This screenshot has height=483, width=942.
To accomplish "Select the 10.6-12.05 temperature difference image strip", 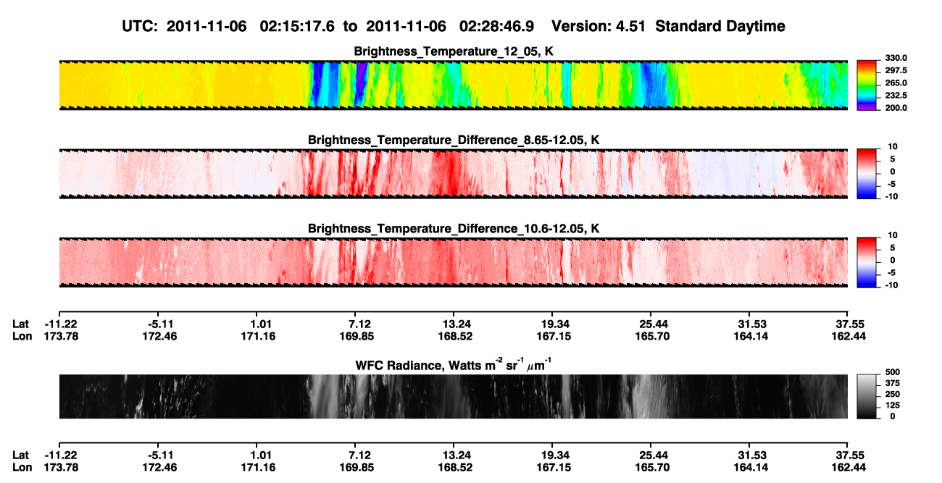I will pos(453,261).
